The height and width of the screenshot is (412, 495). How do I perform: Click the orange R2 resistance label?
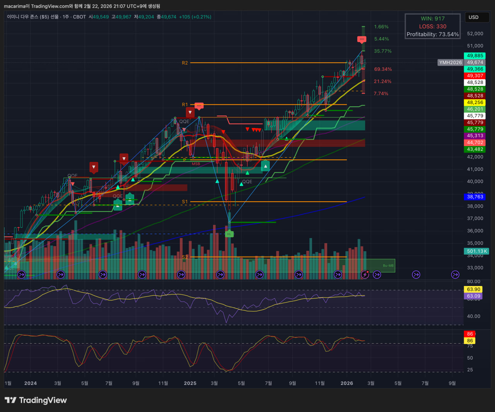[x=185, y=63]
